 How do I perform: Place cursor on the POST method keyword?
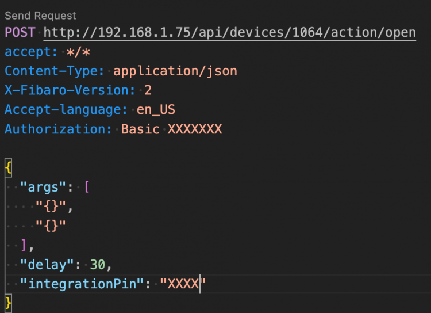(x=20, y=33)
